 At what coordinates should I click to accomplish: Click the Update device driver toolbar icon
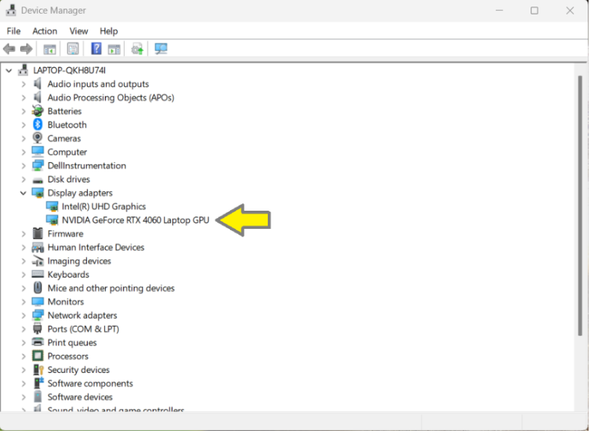[x=137, y=49]
